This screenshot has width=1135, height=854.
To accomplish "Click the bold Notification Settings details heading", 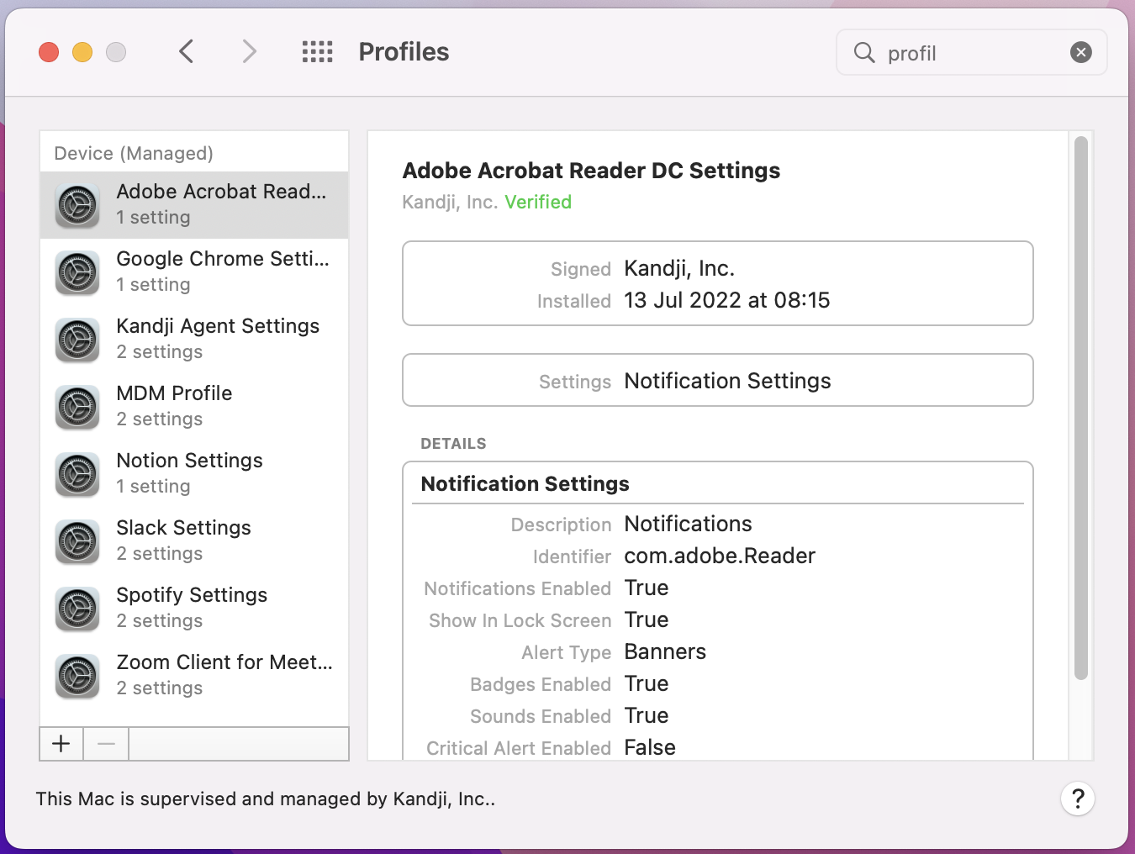I will (x=525, y=484).
